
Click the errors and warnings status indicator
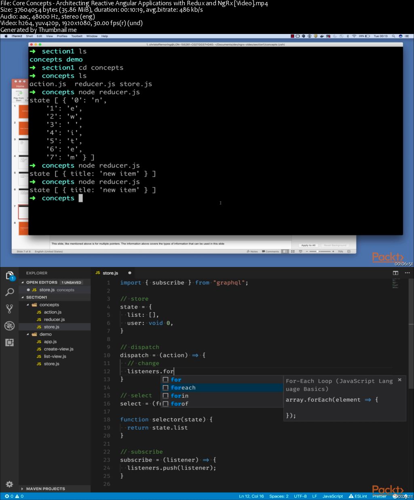tap(14, 496)
